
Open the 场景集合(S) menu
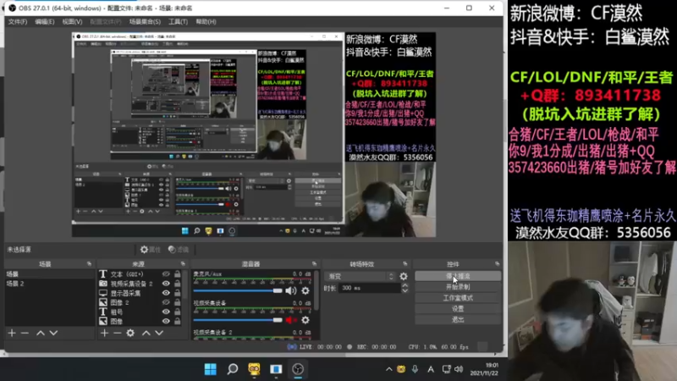coord(145,22)
